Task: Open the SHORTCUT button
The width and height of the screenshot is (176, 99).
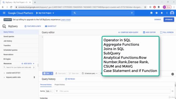Action: [51, 26]
